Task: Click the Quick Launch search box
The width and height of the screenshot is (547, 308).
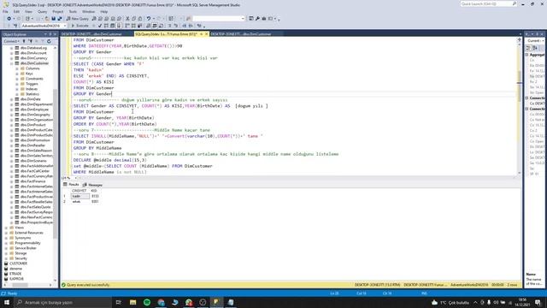Action: click(x=488, y=3)
